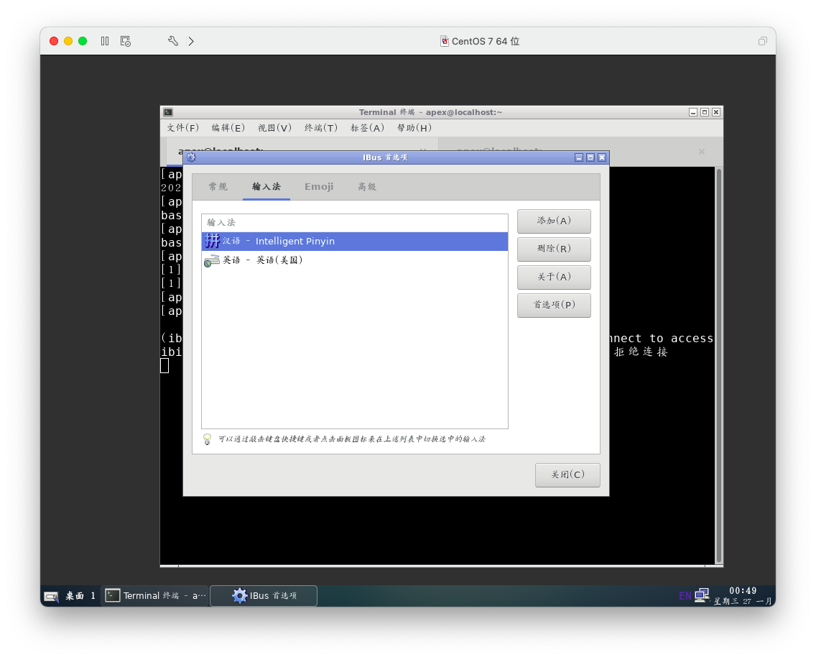Minimize the IBus preferences dialog
This screenshot has width=816, height=660.
[x=579, y=157]
